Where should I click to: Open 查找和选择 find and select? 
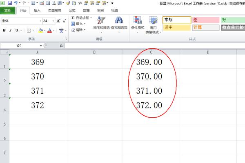[x=119, y=24]
